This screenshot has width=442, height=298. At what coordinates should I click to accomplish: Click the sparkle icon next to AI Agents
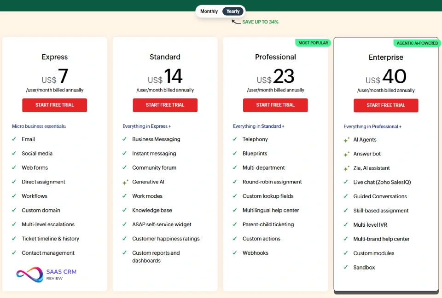click(346, 140)
